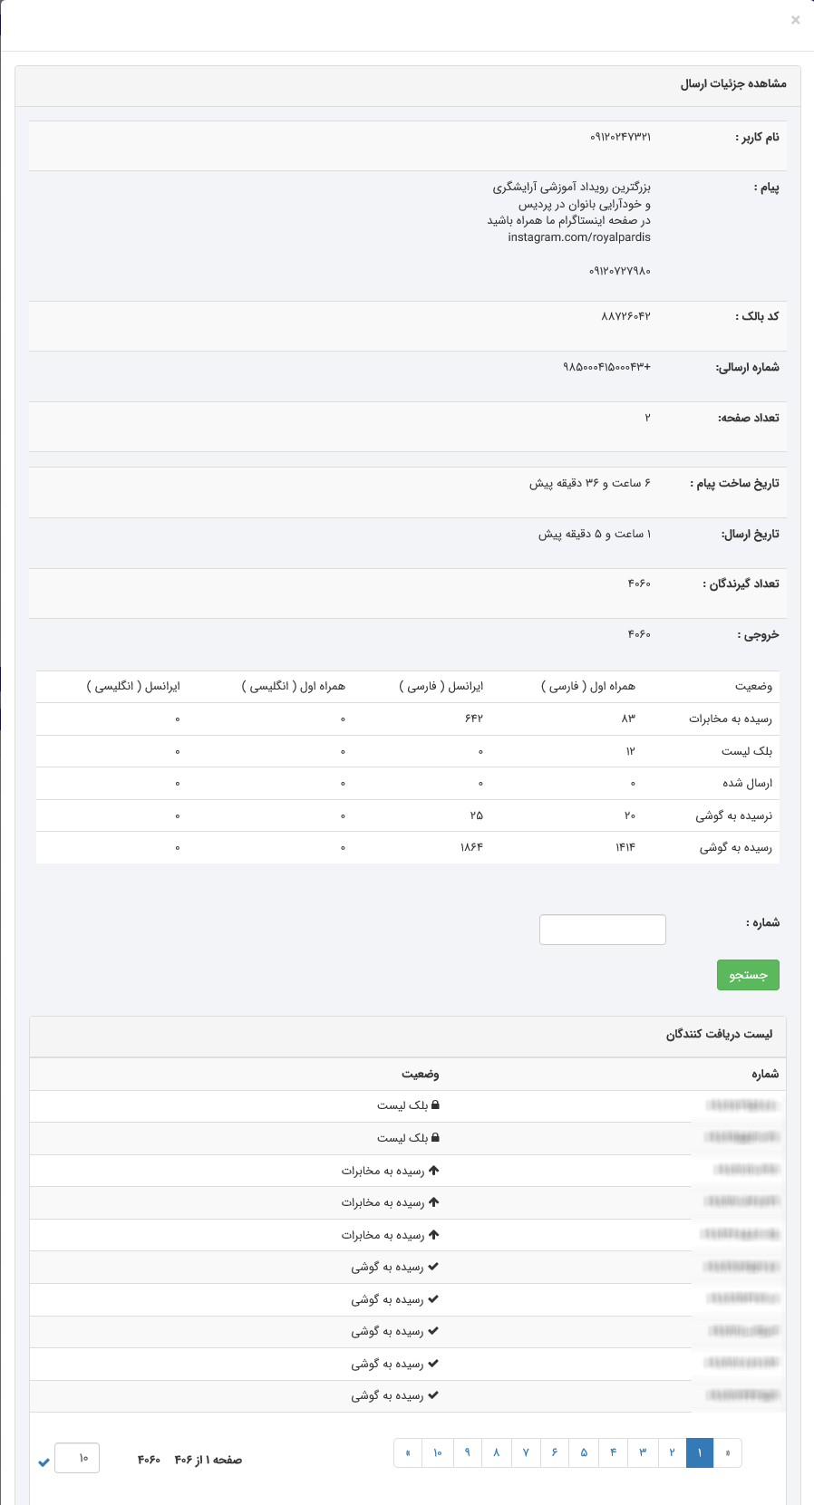
Task: Select the highlighted page ۱ button
Action: pos(700,1452)
